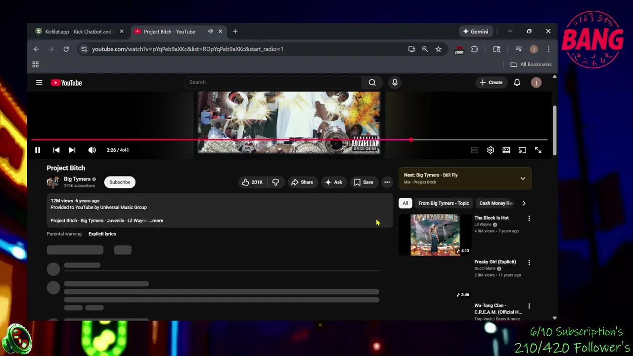Select From Big Tymers - Topic chip

(x=444, y=203)
